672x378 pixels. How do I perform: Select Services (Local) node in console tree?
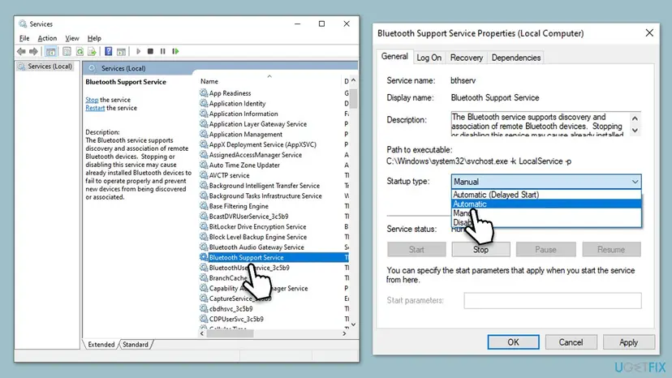pyautogui.click(x=45, y=67)
